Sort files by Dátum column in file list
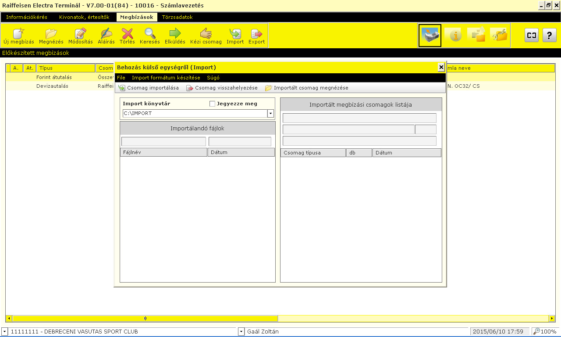This screenshot has width=561, height=337. (x=241, y=152)
